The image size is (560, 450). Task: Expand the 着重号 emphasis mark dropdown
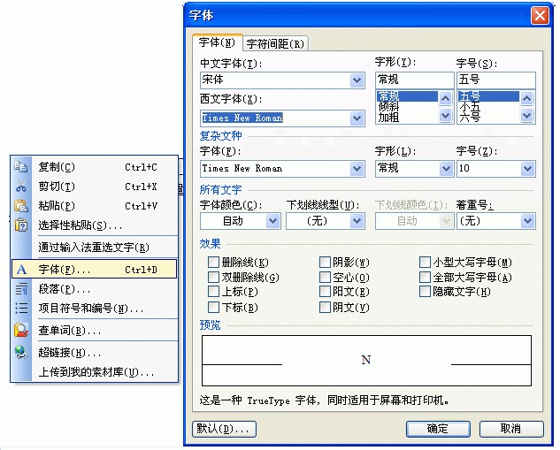pos(527,221)
